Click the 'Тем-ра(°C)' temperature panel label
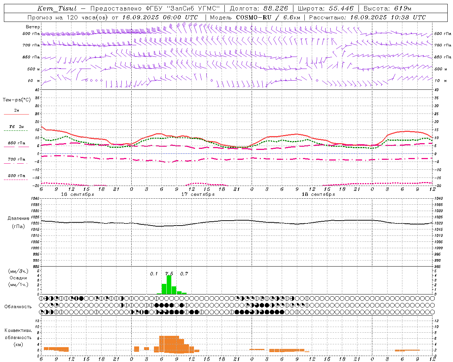Viewport: 453px width, 362px height. pyautogui.click(x=17, y=100)
